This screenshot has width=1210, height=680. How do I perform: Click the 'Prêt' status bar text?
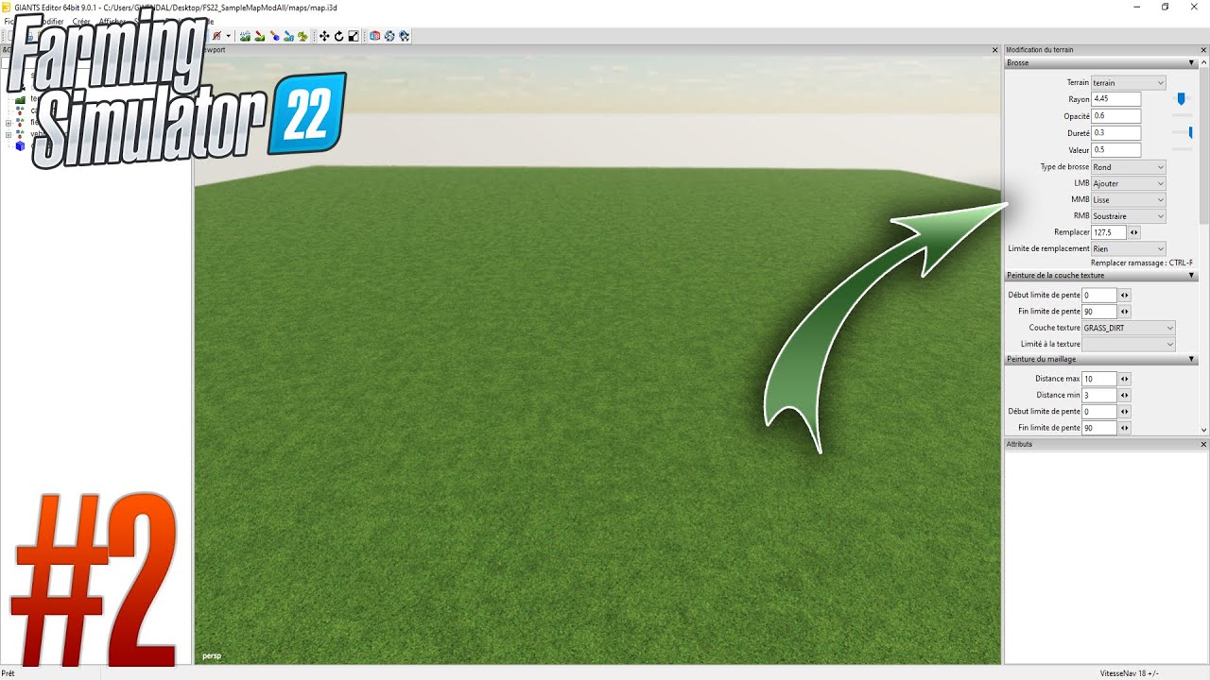point(9,673)
